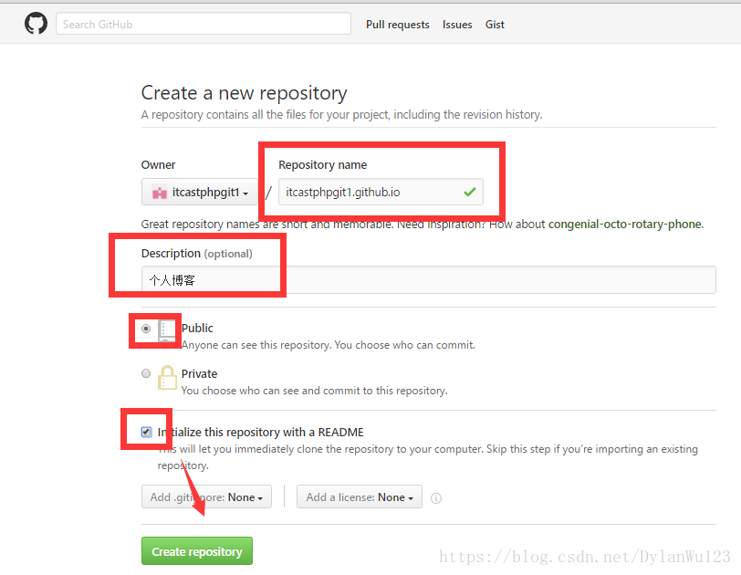The image size is (741, 575).
Task: Select the Private radio button
Action: (146, 373)
